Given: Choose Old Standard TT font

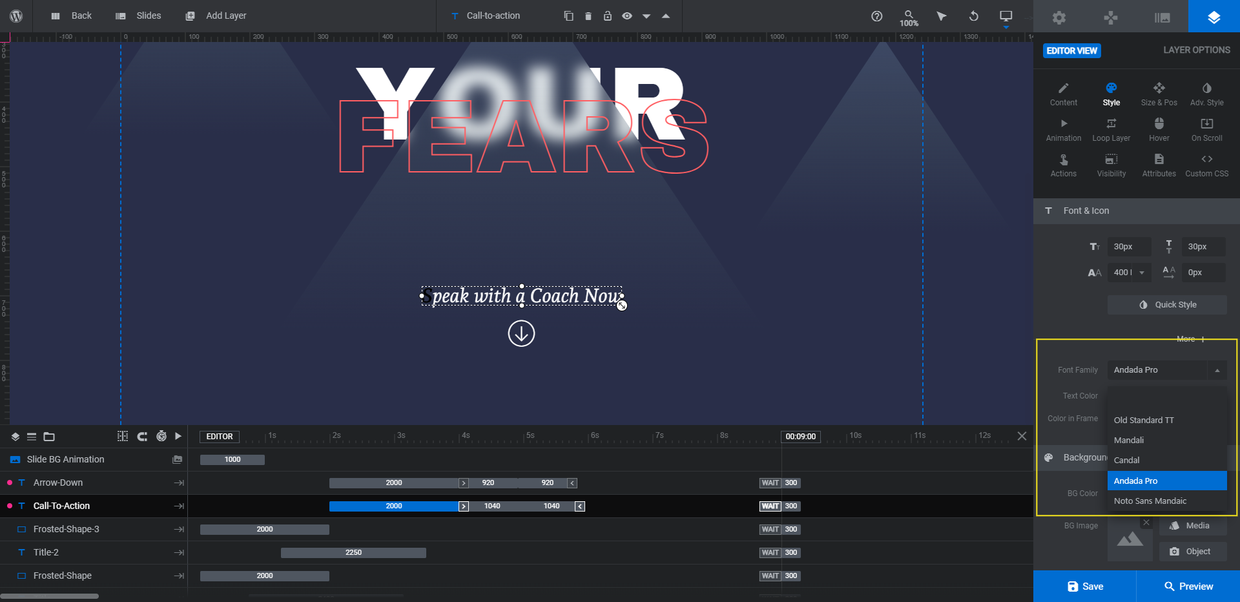Looking at the screenshot, I should [x=1168, y=420].
